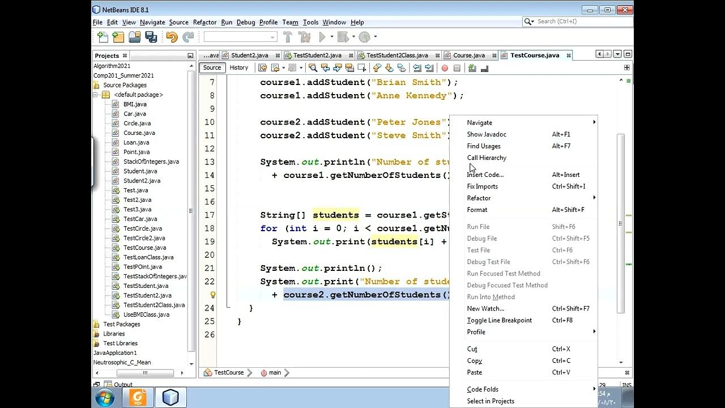The image size is (725, 408).
Task: Open Navigate submenu in context menu
Action: tap(524, 122)
